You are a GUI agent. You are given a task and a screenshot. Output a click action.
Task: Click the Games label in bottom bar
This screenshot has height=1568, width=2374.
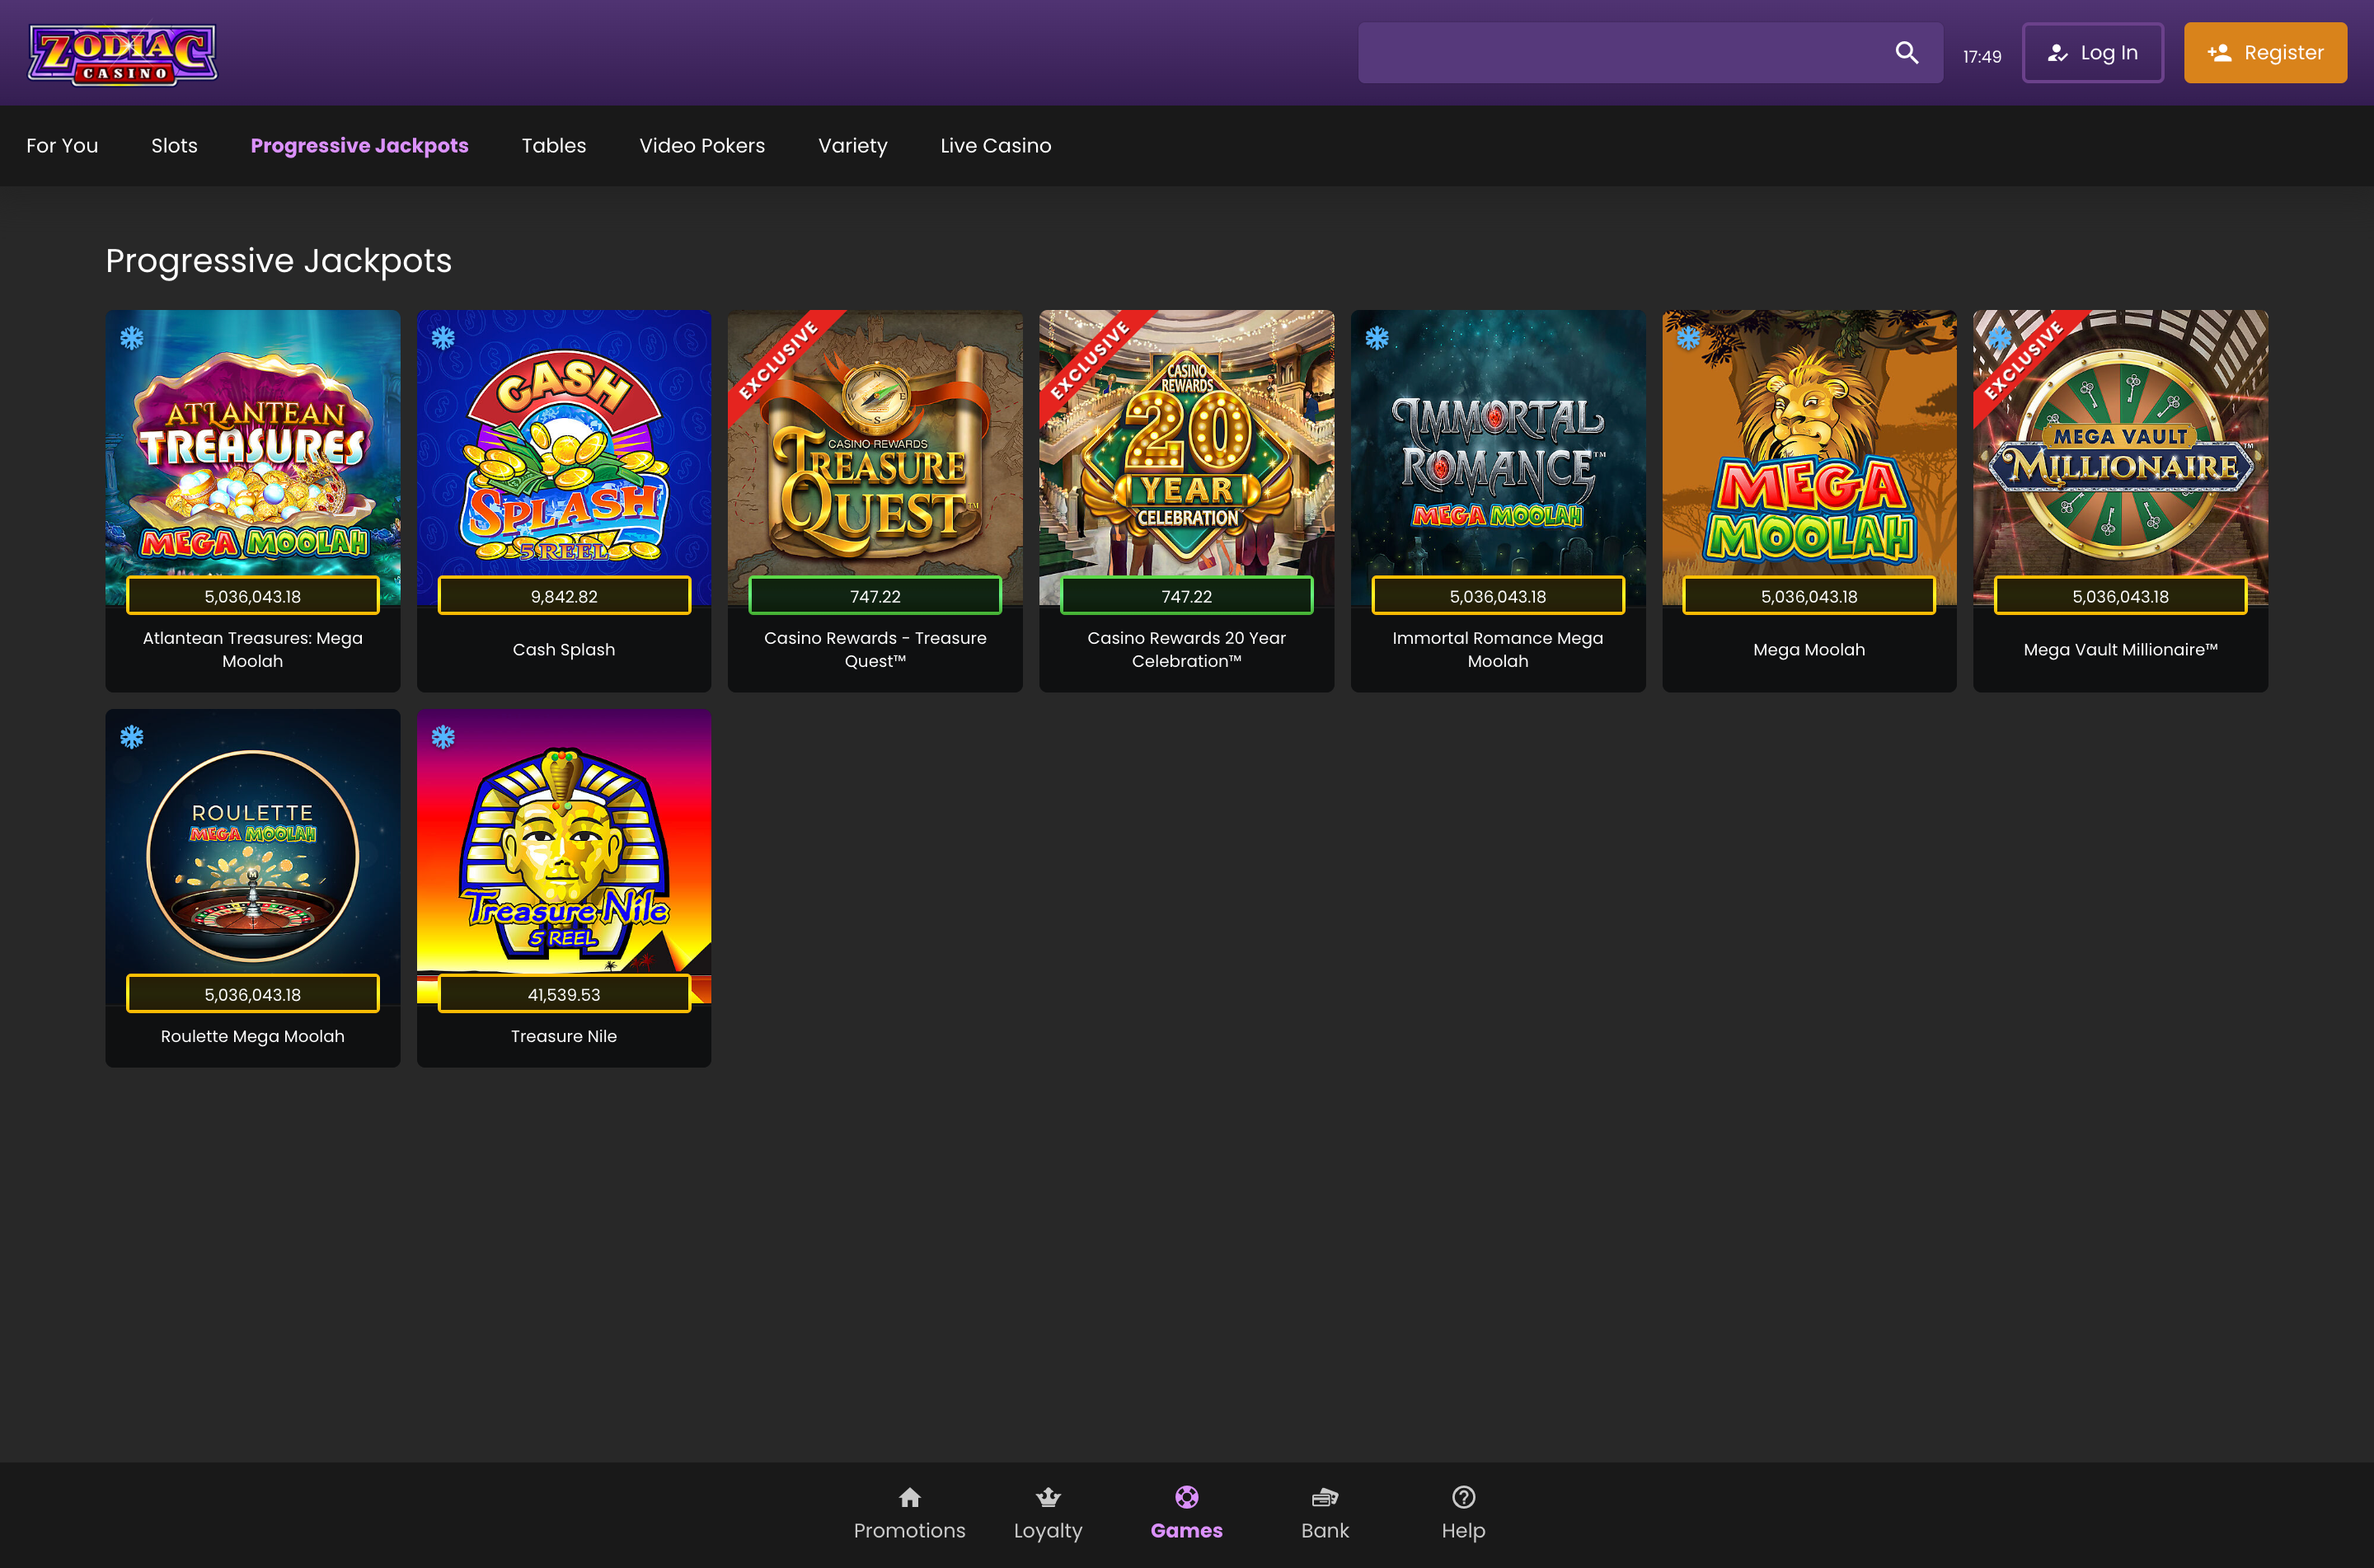tap(1186, 1531)
